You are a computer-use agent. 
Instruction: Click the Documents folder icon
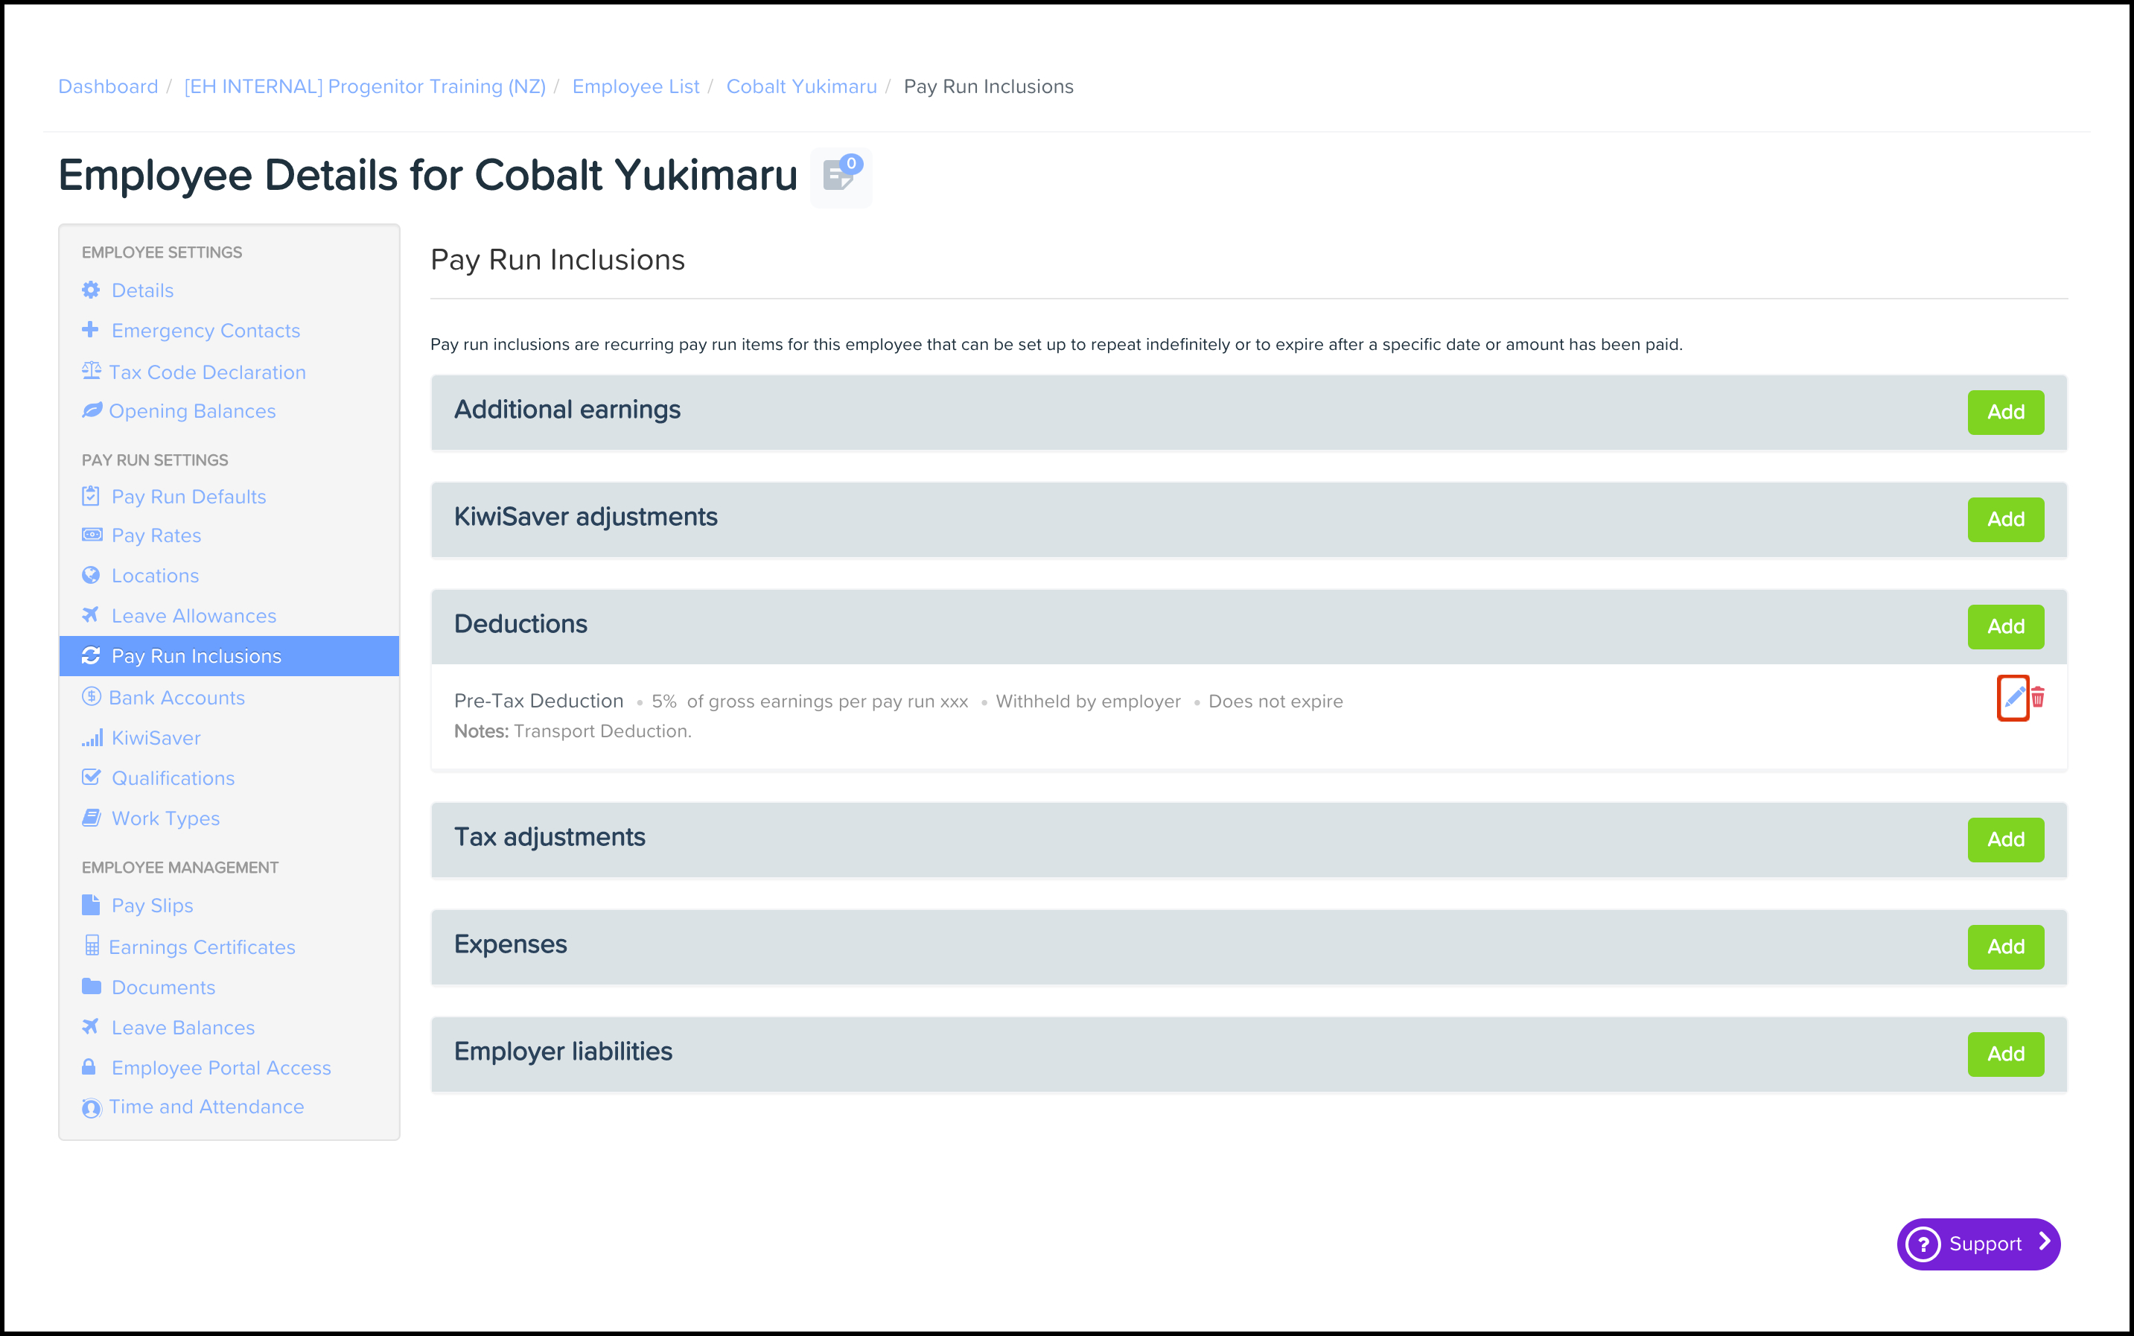tap(91, 987)
